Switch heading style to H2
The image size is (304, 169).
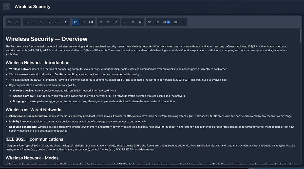[83, 22]
